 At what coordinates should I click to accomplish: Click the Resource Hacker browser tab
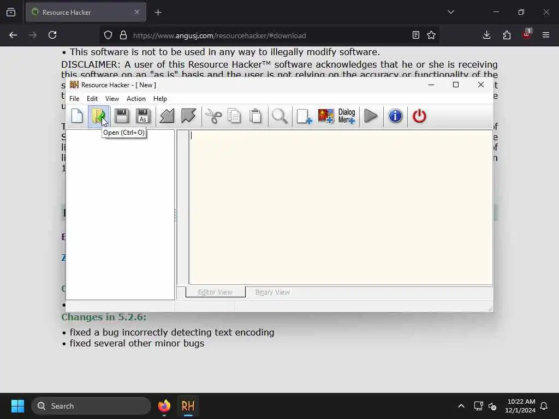pos(86,13)
